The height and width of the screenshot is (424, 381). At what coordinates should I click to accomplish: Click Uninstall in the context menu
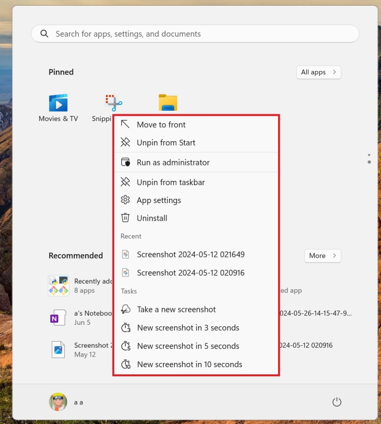(152, 218)
